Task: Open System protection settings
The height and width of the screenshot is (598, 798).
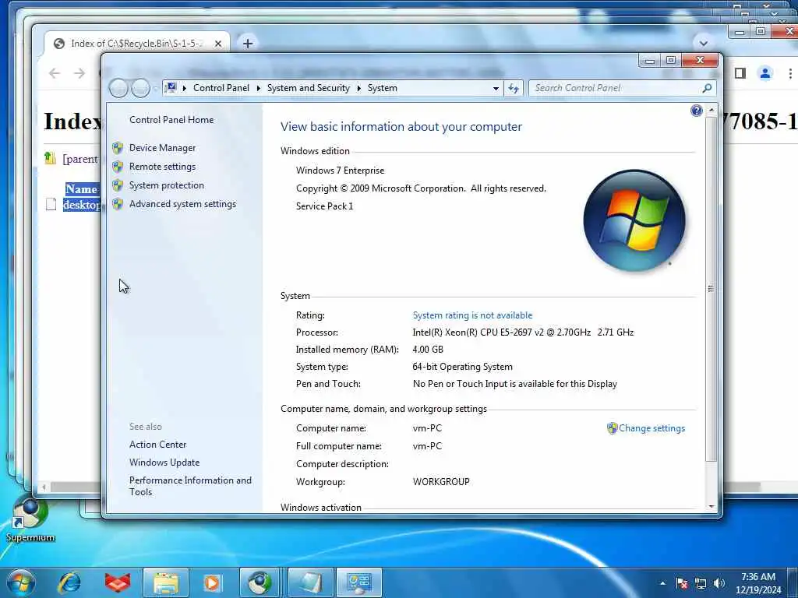Action: (x=167, y=185)
